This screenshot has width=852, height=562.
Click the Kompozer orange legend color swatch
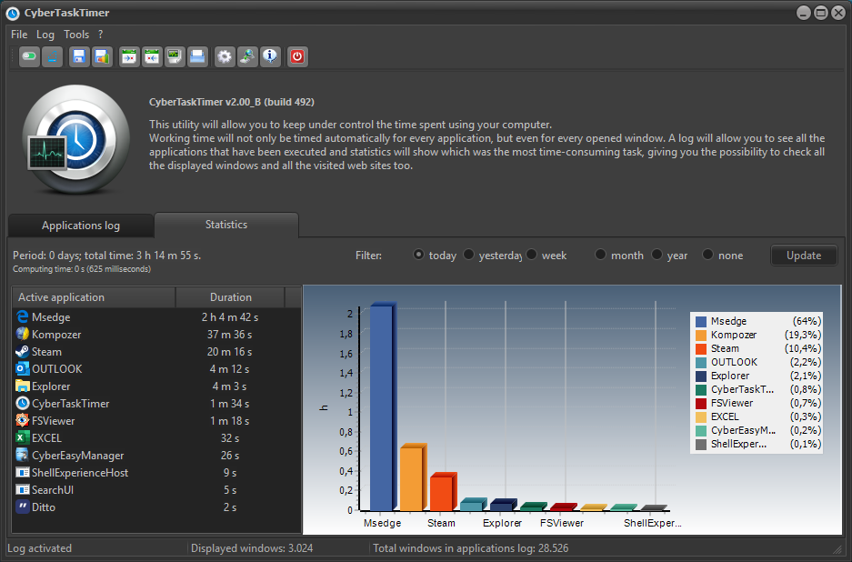point(701,336)
